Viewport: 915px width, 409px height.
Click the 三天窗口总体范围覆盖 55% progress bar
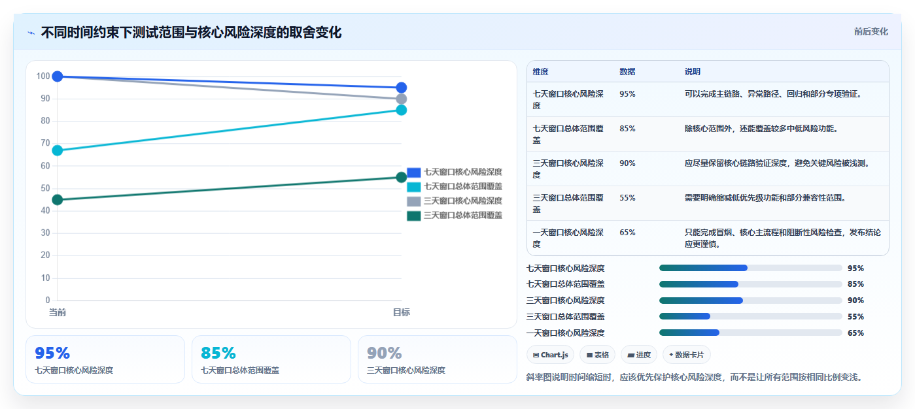tap(751, 317)
